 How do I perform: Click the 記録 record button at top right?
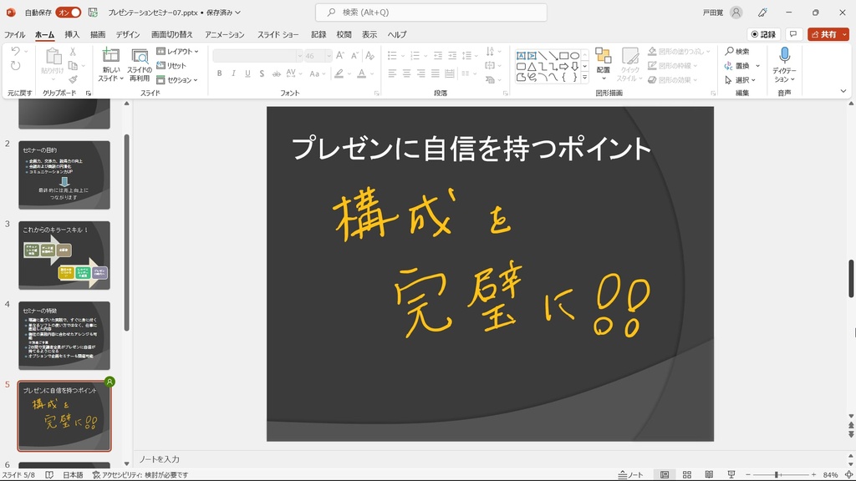click(x=763, y=34)
